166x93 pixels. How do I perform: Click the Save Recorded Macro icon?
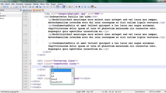[x=88, y=7]
